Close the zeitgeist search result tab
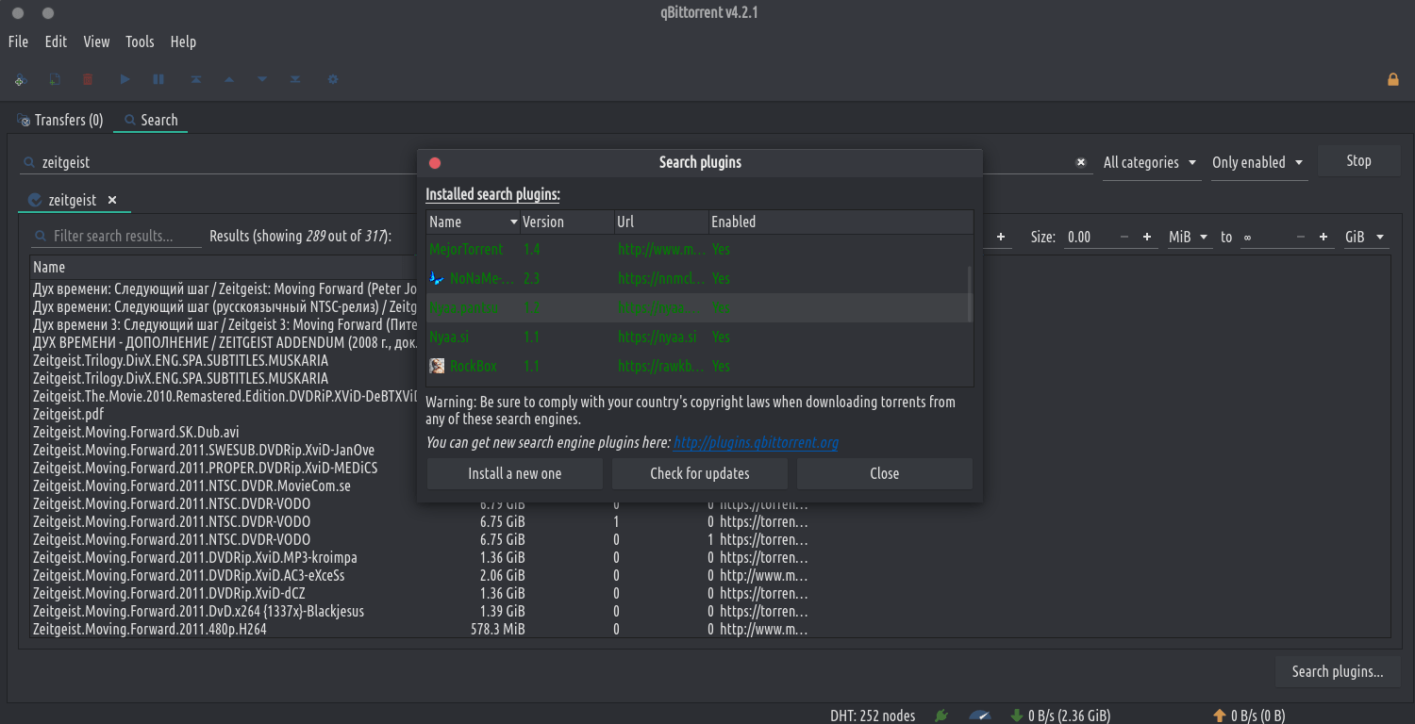This screenshot has height=724, width=1415. (x=111, y=200)
